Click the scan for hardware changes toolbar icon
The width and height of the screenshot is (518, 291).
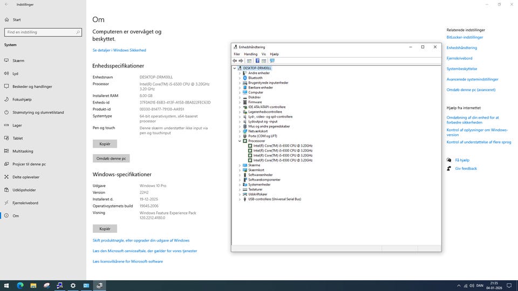coord(272,61)
